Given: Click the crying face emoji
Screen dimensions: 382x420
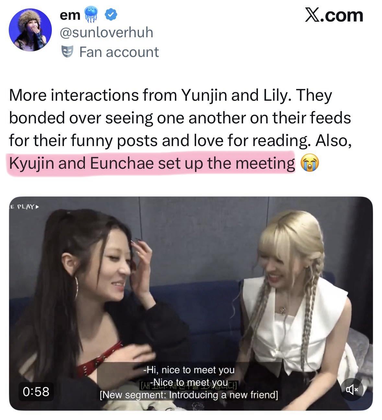Looking at the screenshot, I should [310, 163].
